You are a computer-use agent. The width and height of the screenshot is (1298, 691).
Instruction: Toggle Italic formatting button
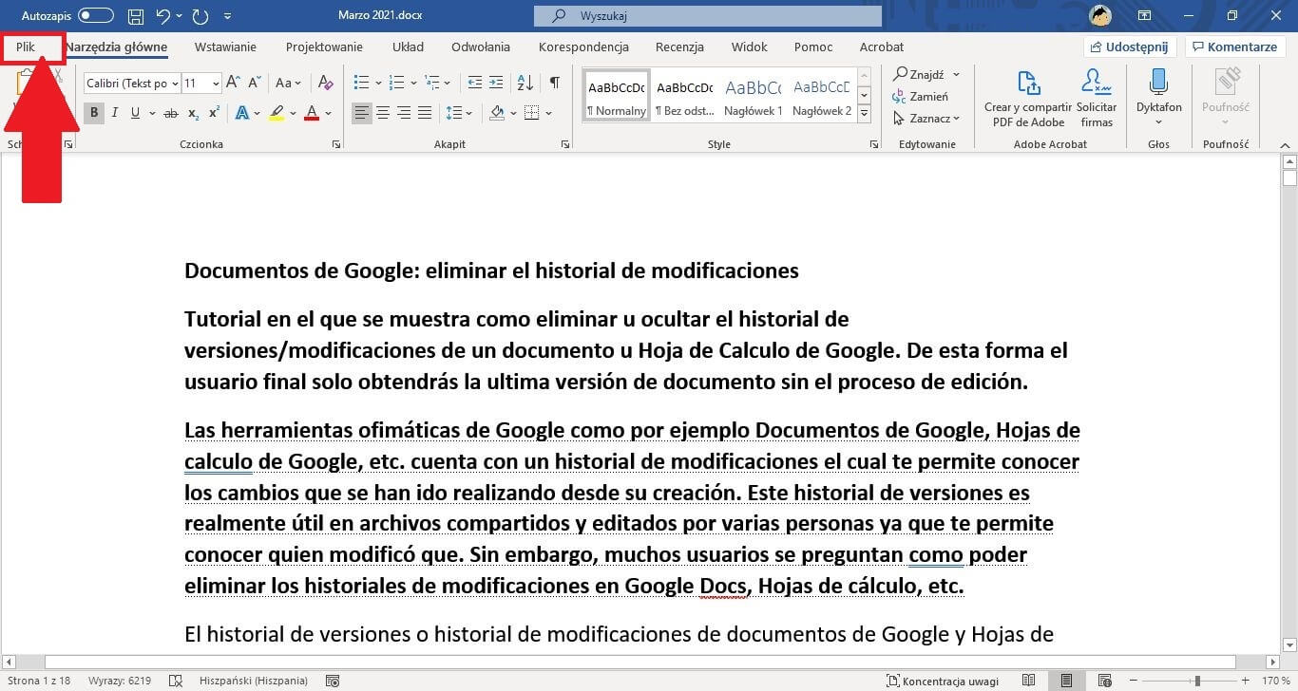click(x=115, y=113)
